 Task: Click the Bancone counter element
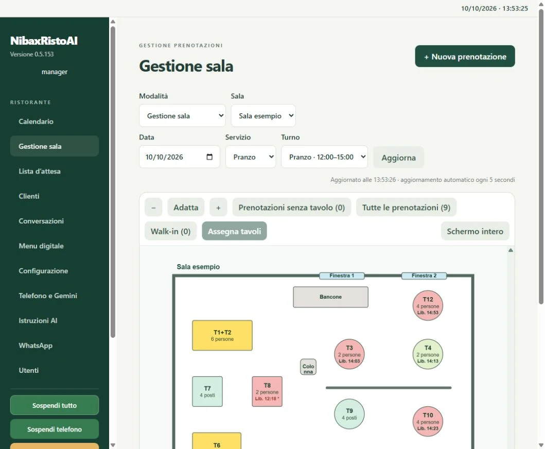[330, 297]
